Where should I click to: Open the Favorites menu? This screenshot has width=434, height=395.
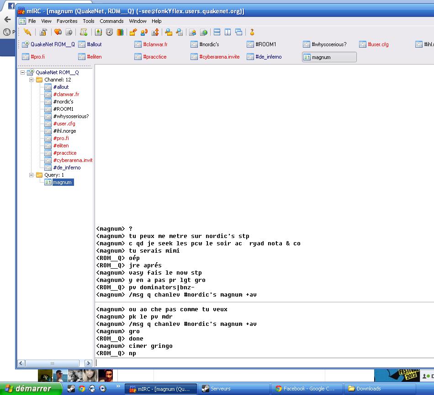tap(67, 21)
